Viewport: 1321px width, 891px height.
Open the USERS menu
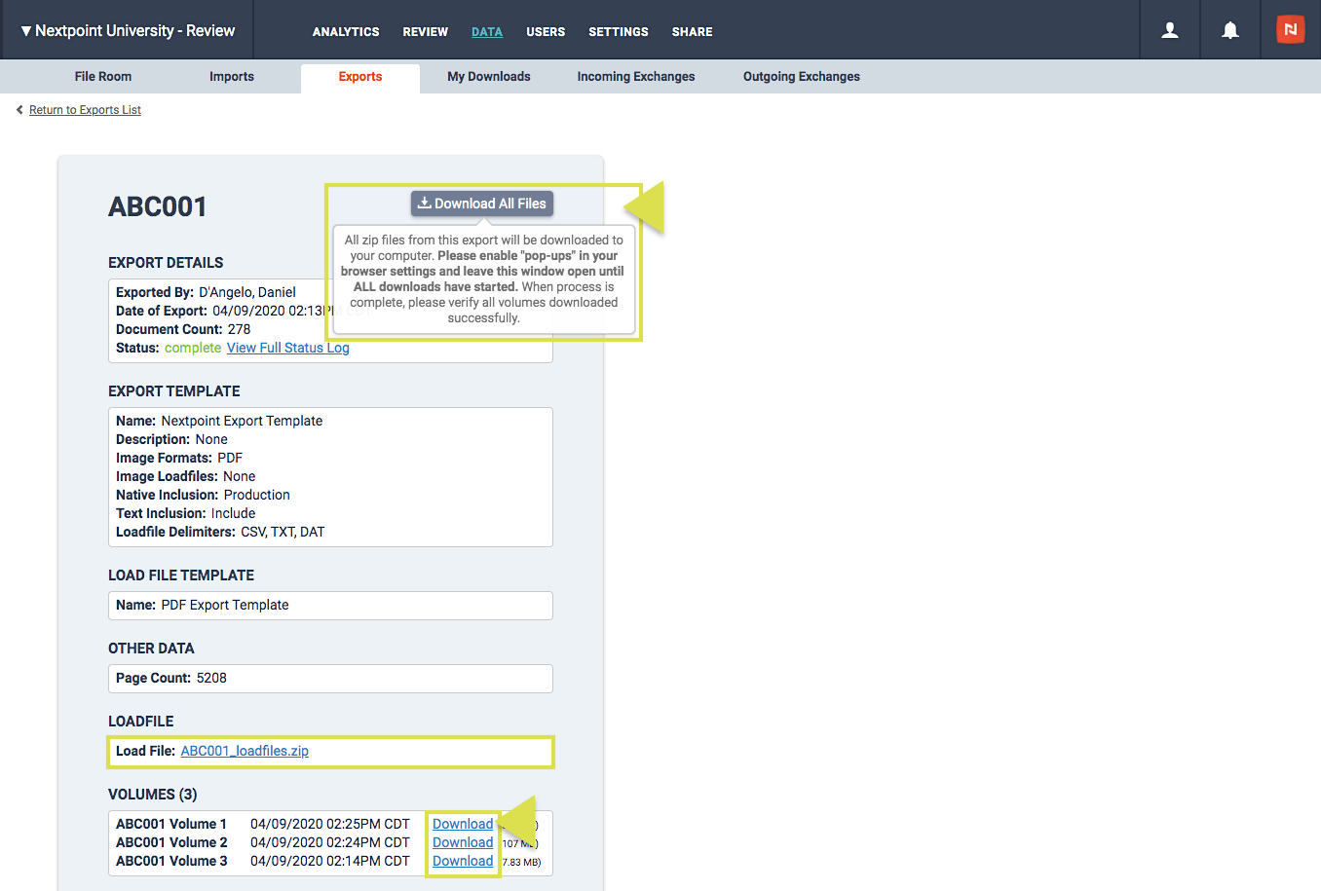click(546, 31)
